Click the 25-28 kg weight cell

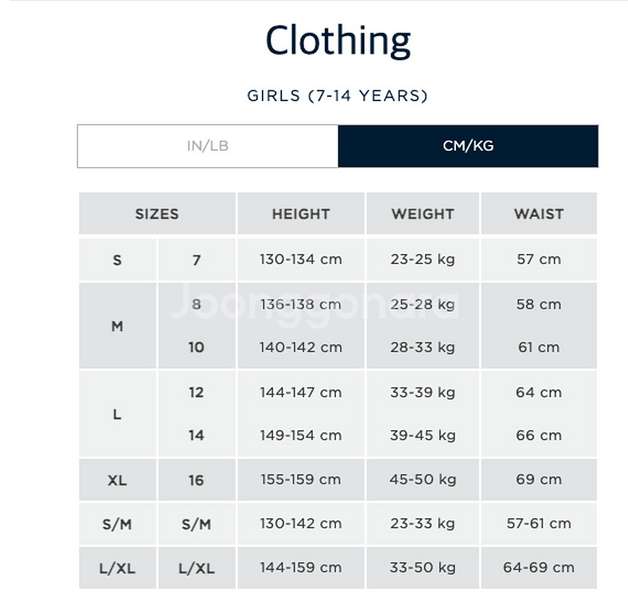[x=422, y=304]
